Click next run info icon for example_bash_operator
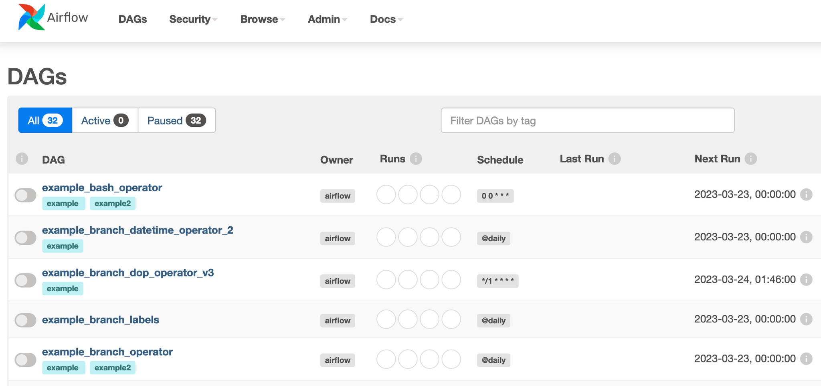The image size is (821, 386). [806, 195]
